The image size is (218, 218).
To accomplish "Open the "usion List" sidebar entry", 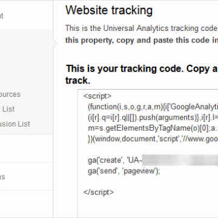I will 15,124.
